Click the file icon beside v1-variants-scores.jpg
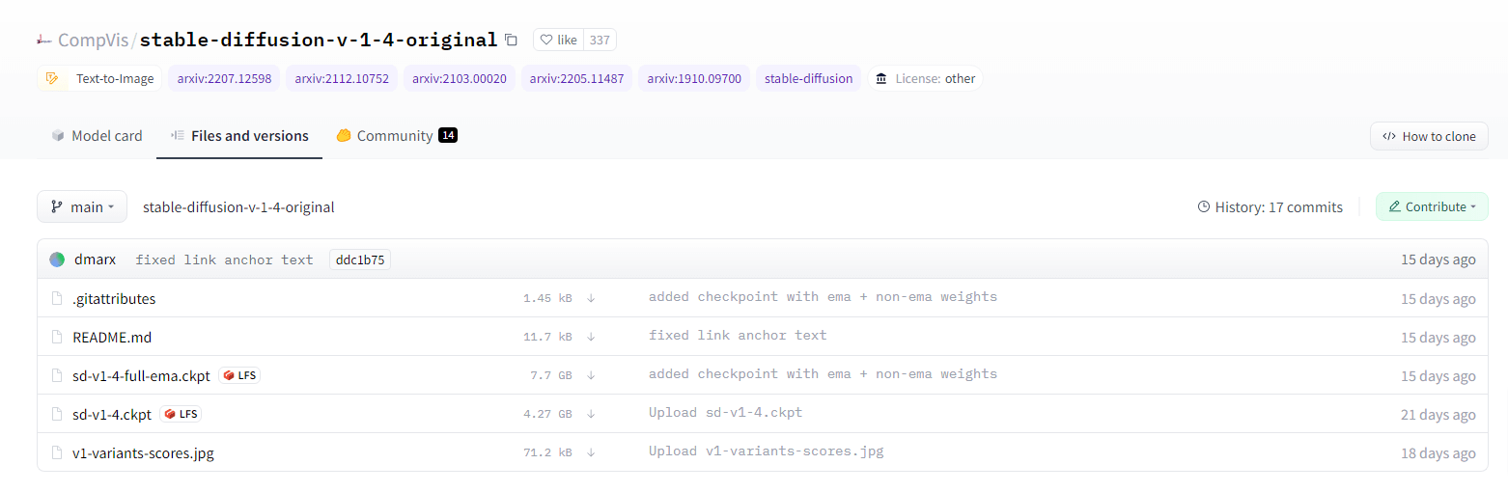The image size is (1508, 492). 57,452
